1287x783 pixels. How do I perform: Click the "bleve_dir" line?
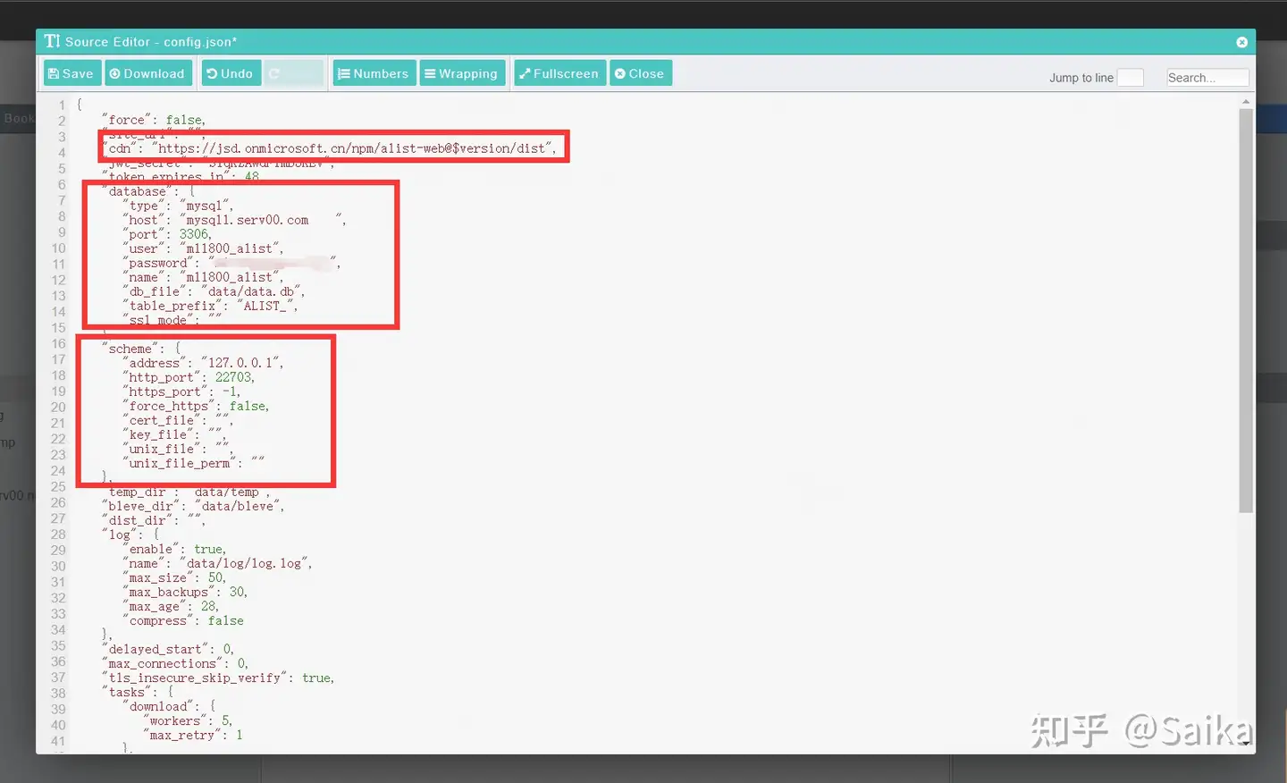pos(192,506)
